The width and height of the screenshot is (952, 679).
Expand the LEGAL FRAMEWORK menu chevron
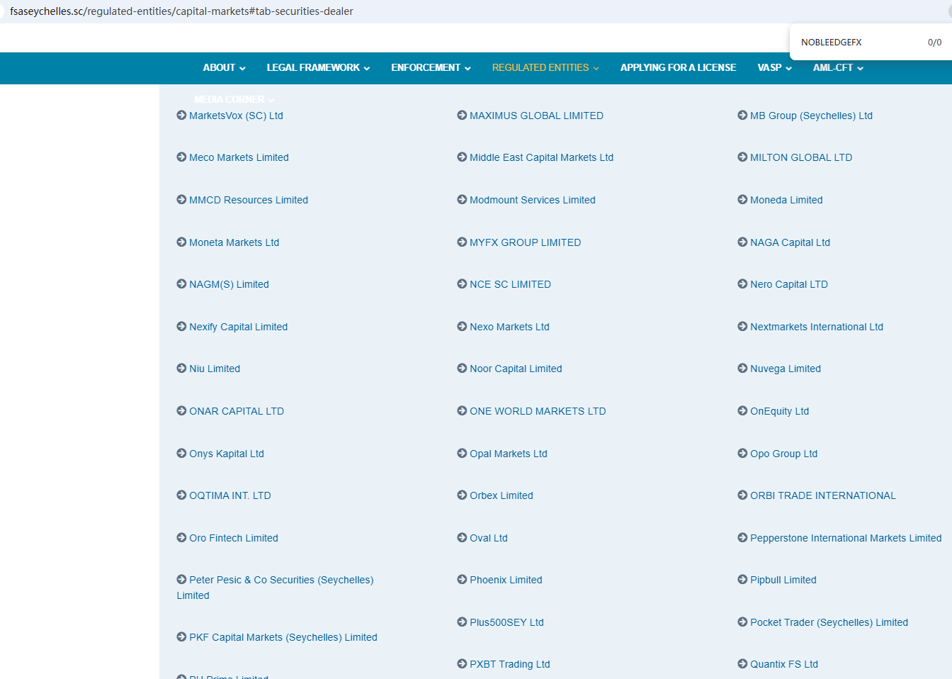click(367, 69)
